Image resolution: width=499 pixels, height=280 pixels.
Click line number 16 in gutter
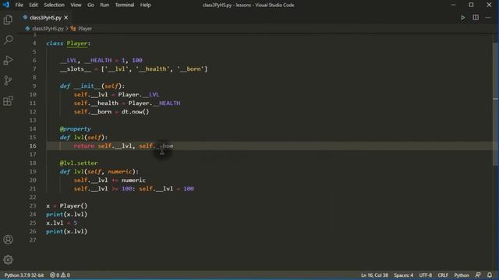coord(33,145)
